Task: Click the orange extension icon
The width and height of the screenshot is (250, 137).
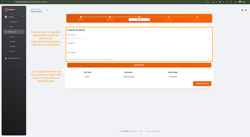Action: click(x=227, y=2)
